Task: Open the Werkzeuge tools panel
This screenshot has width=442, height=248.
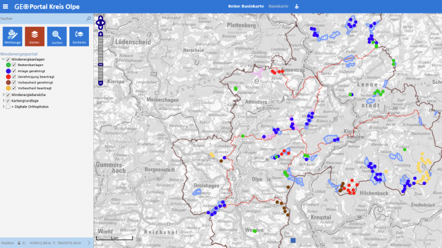Action: pyautogui.click(x=12, y=37)
